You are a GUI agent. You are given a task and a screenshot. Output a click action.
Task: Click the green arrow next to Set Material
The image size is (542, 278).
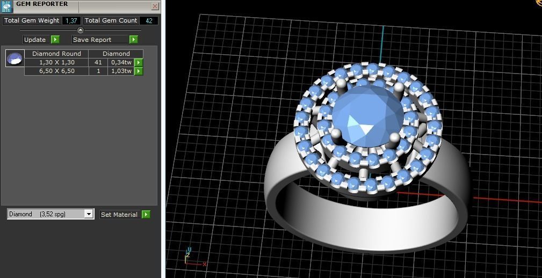click(x=146, y=215)
